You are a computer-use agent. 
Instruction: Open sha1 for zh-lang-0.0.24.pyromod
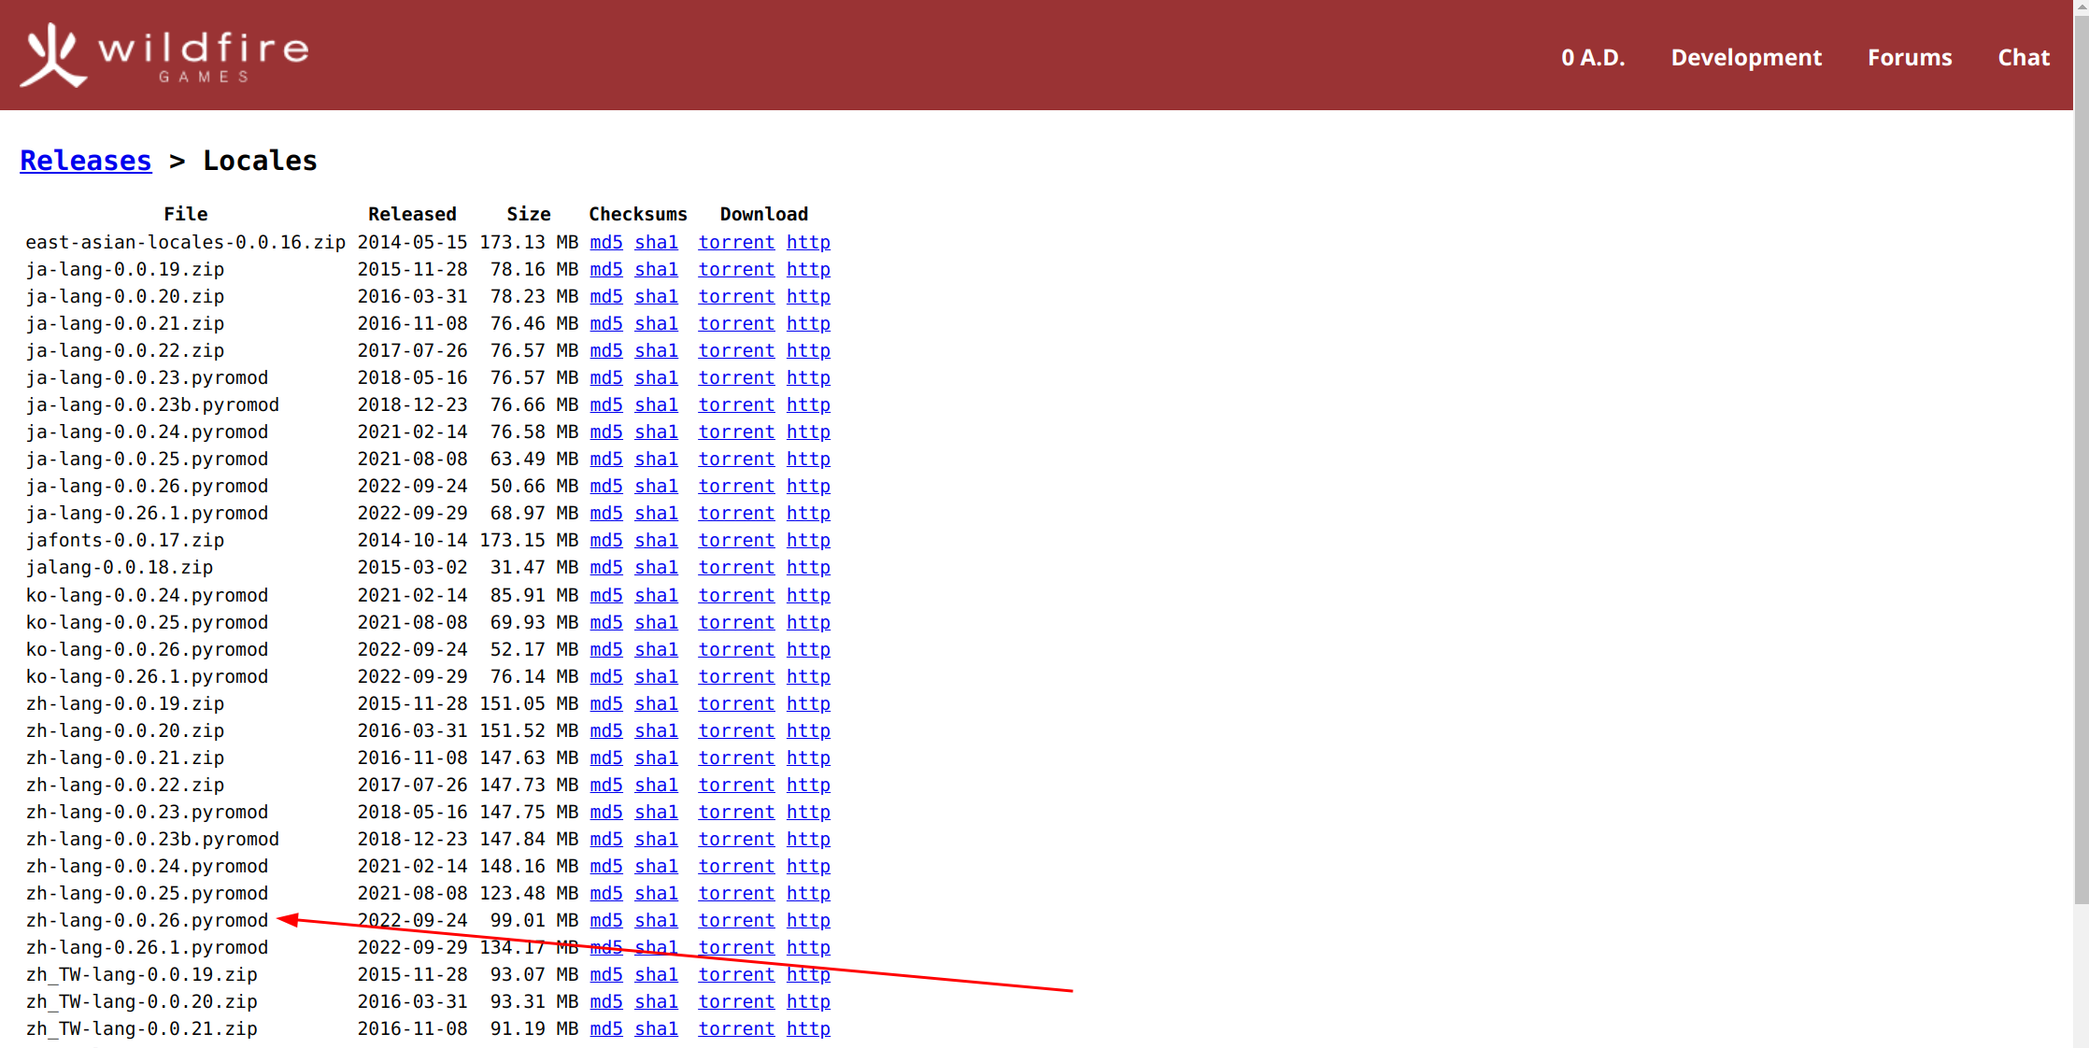coord(656,866)
